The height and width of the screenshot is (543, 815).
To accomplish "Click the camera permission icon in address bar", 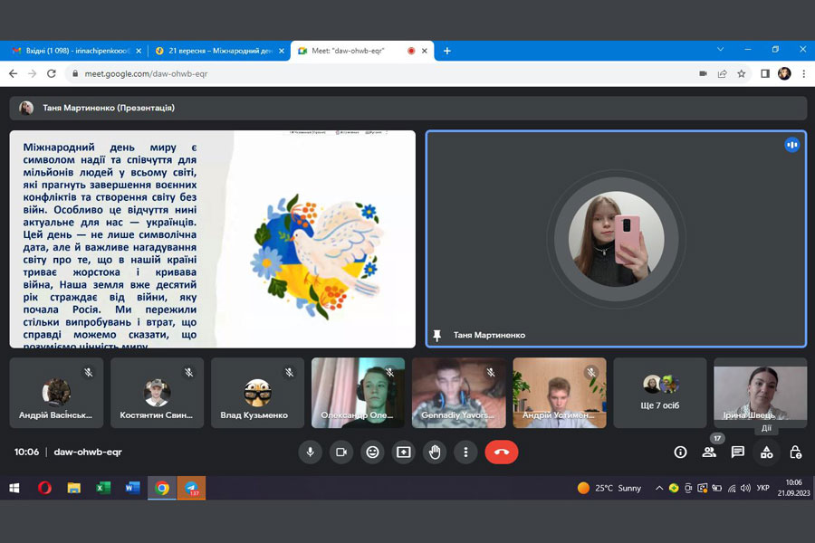I will pos(704,74).
